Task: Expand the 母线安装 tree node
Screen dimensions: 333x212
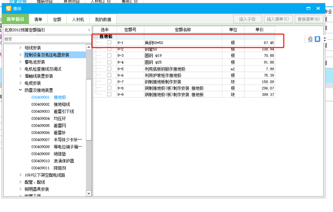Action: [20, 48]
